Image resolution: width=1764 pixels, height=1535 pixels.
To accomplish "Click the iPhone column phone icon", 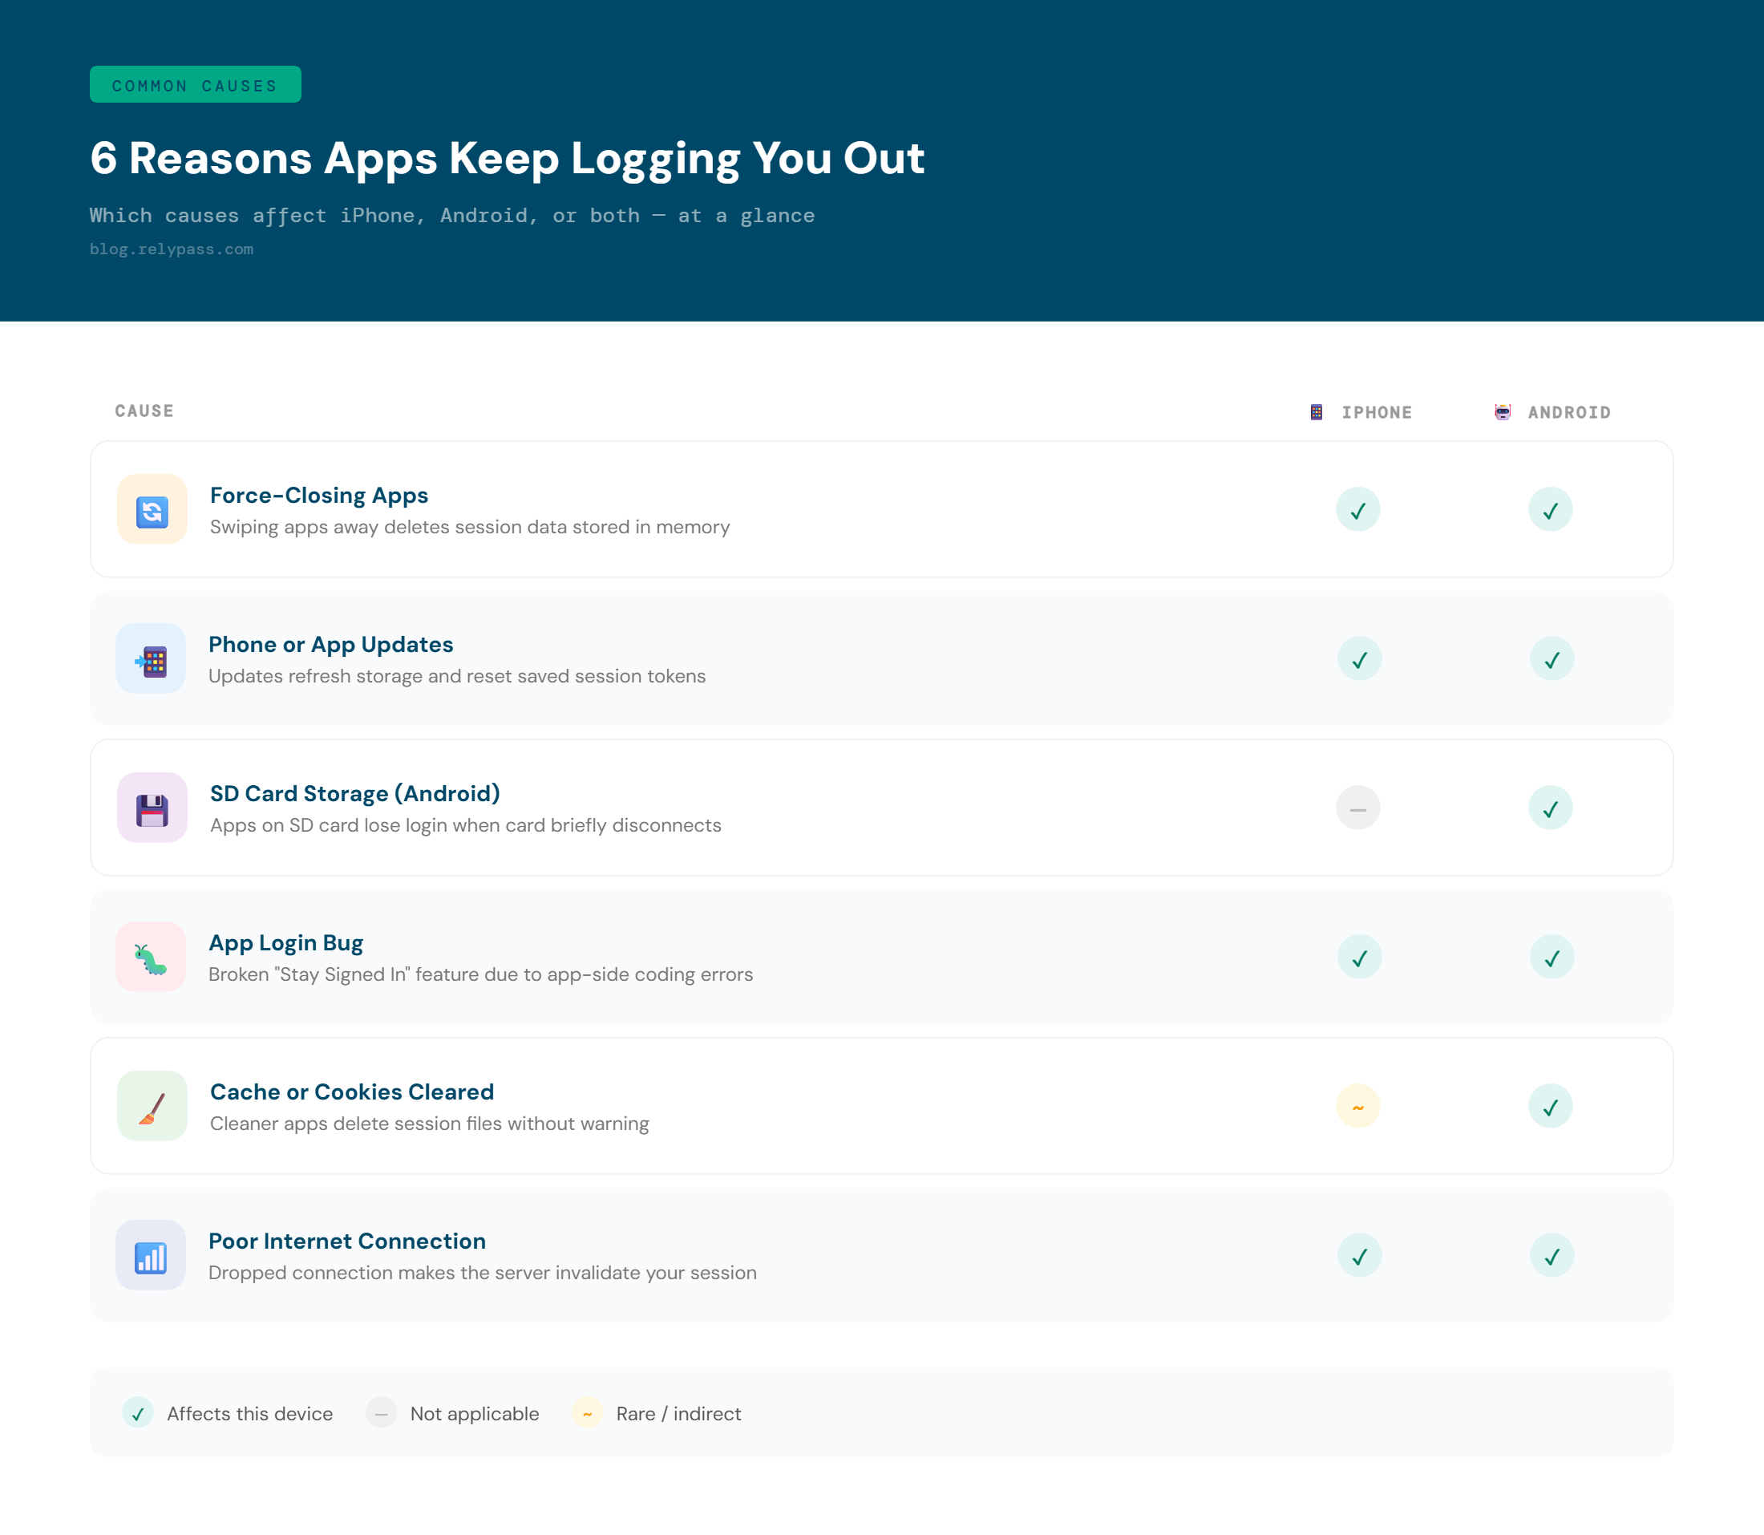I will click(x=1316, y=412).
